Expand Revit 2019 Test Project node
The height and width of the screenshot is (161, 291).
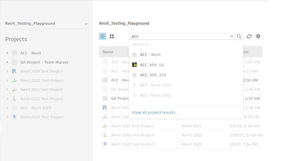click(x=7, y=71)
